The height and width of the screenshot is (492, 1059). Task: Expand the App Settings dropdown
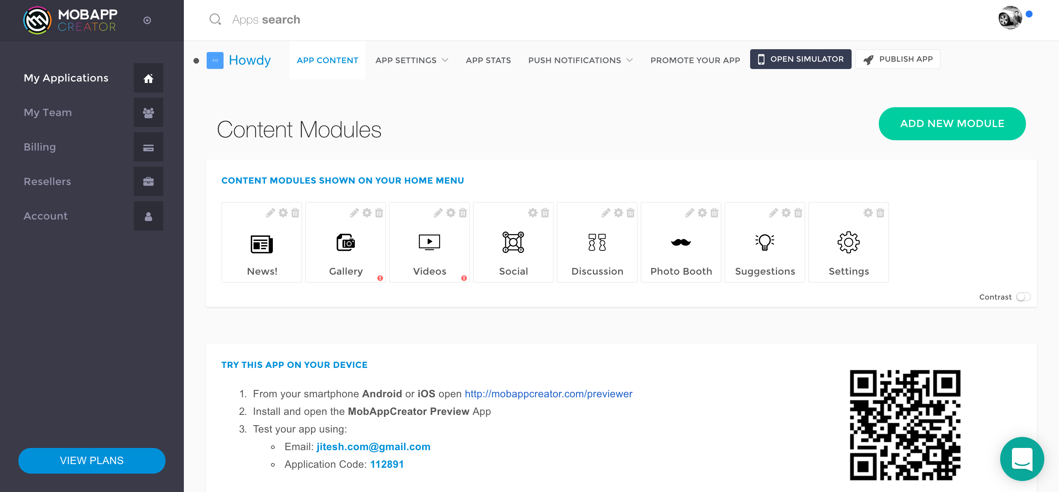[x=411, y=60]
